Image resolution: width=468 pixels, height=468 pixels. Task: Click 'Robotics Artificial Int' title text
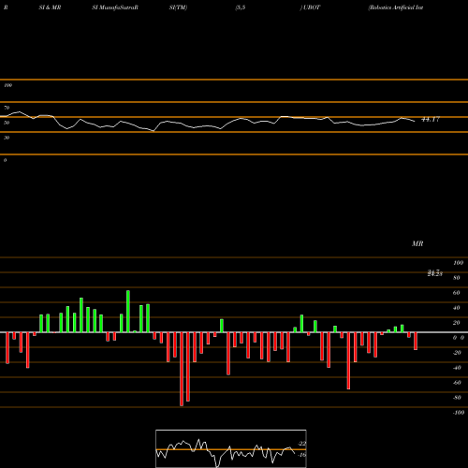coord(396,7)
